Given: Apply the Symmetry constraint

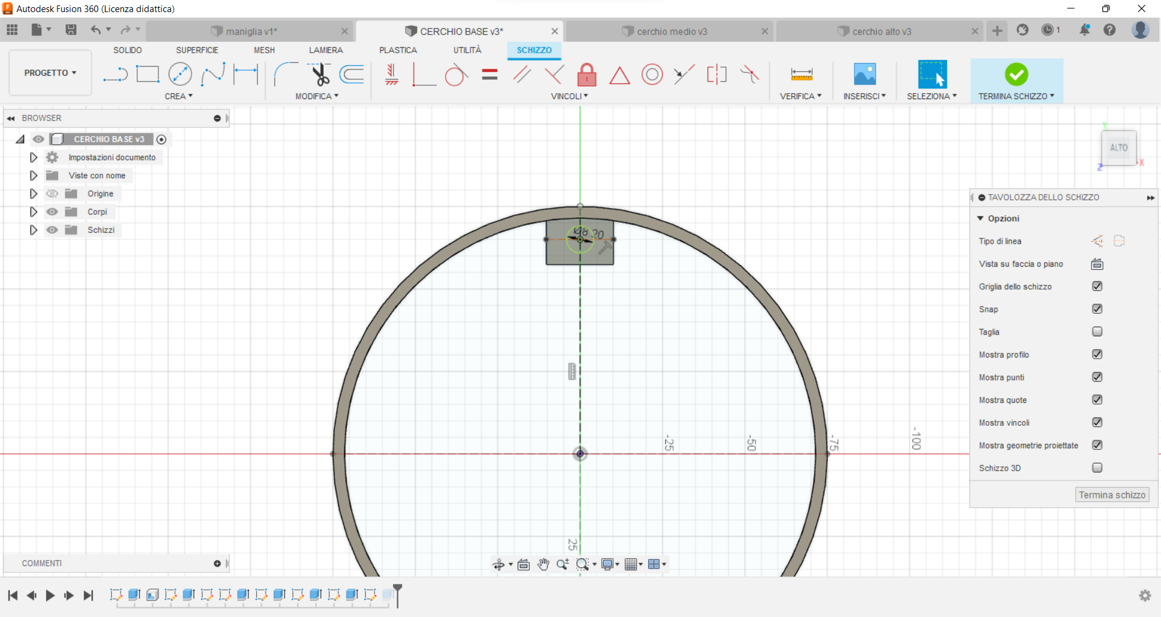Looking at the screenshot, I should click(x=717, y=74).
